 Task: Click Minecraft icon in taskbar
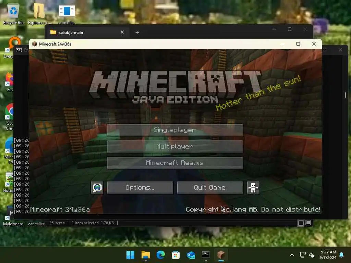221,255
